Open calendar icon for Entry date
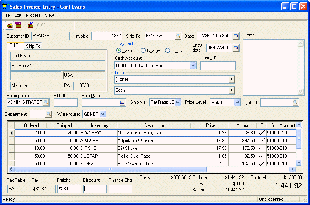The width and height of the screenshot is (310, 205). (236, 48)
